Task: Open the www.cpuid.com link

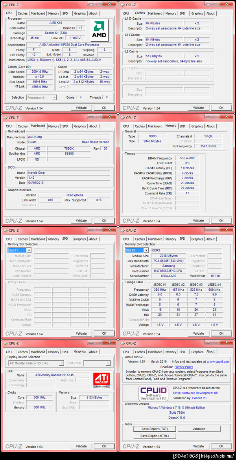Action: tap(218, 362)
